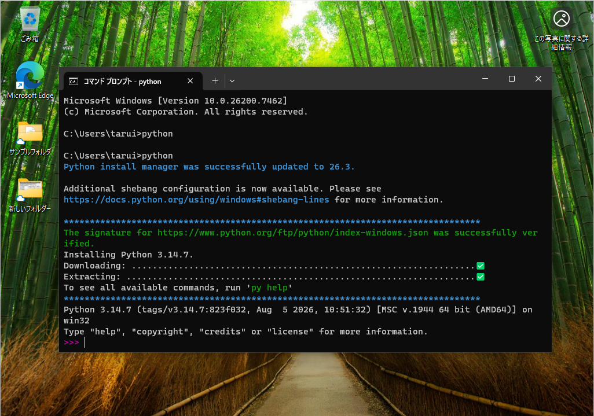Minimize the Command Prompt window
Image resolution: width=594 pixels, height=416 pixels.
click(x=485, y=79)
